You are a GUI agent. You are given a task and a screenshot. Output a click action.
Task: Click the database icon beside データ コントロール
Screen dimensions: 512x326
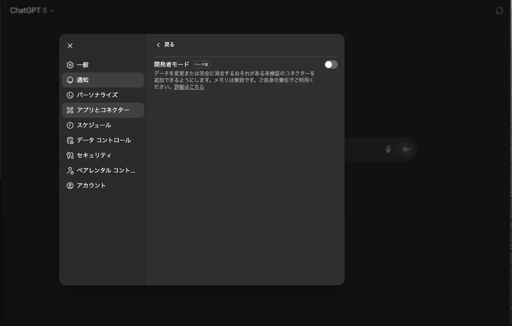(70, 140)
